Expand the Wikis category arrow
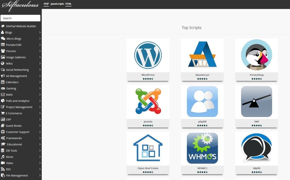Viewport: 290px width, 180px height. (x=40, y=63)
